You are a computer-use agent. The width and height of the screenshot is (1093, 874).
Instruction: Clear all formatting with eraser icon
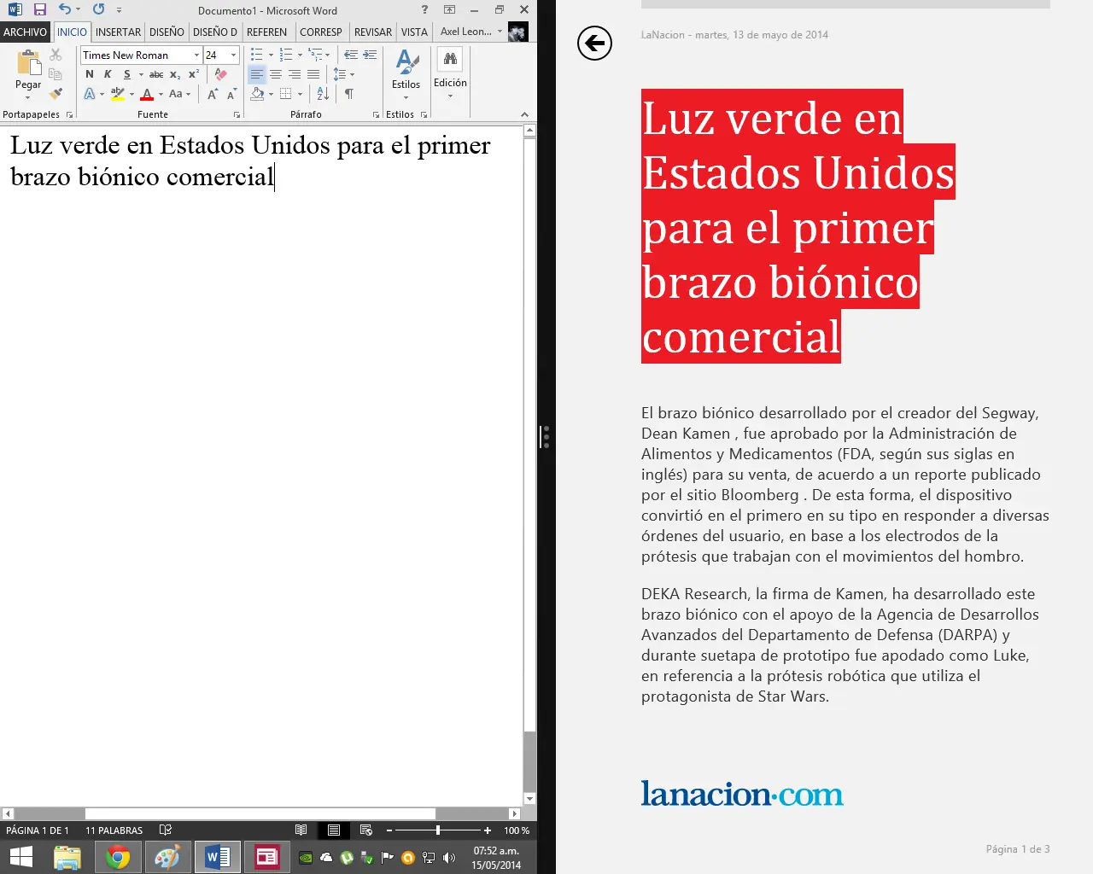[x=221, y=74]
